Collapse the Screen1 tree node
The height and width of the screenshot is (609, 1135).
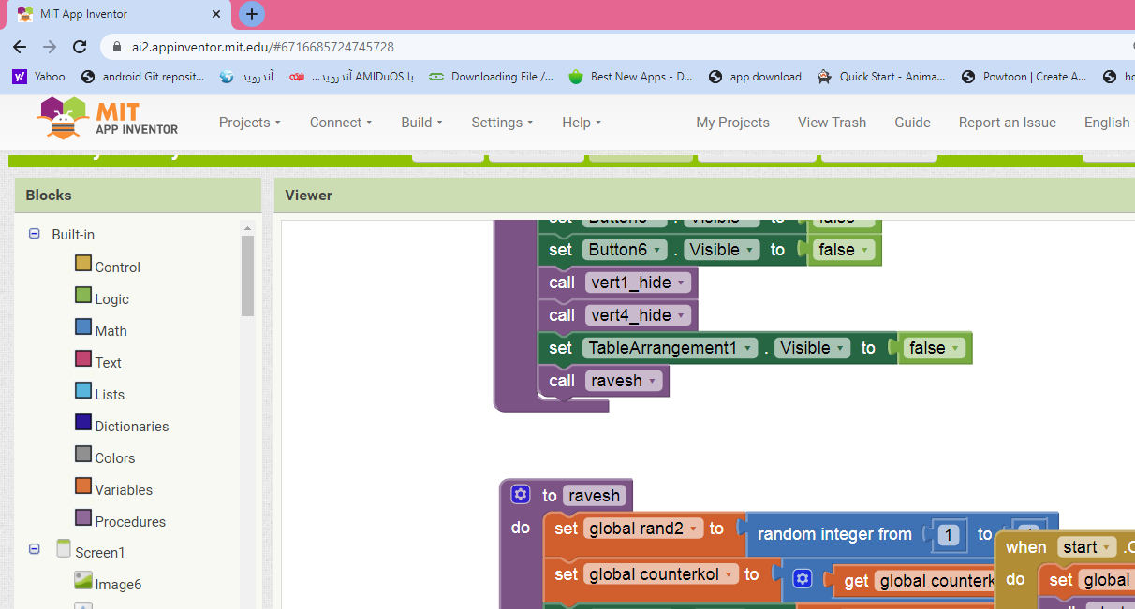pos(35,551)
